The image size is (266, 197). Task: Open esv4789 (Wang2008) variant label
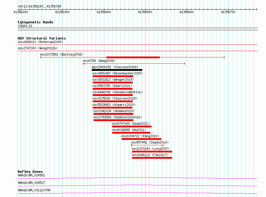[99, 61]
